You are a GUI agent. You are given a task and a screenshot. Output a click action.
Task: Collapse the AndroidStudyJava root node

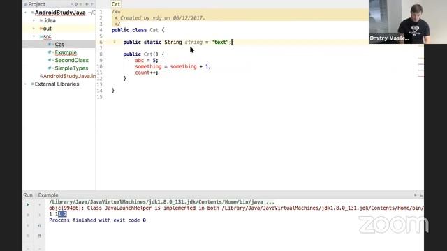[x=26, y=13]
